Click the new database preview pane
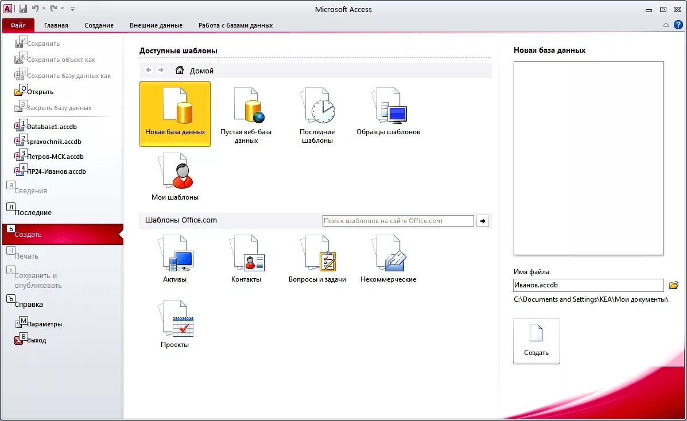Viewport: 687px width, 421px height. click(x=588, y=158)
